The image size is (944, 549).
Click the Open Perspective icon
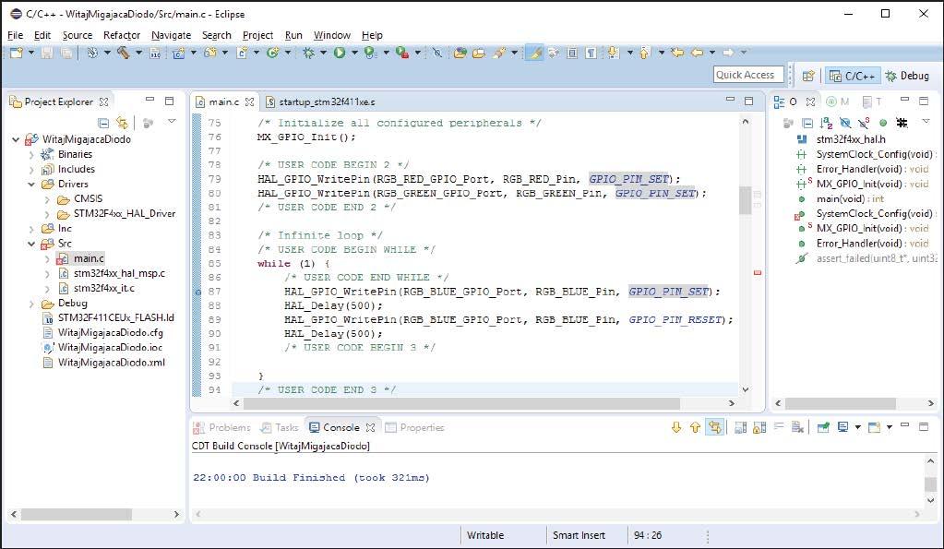(808, 76)
